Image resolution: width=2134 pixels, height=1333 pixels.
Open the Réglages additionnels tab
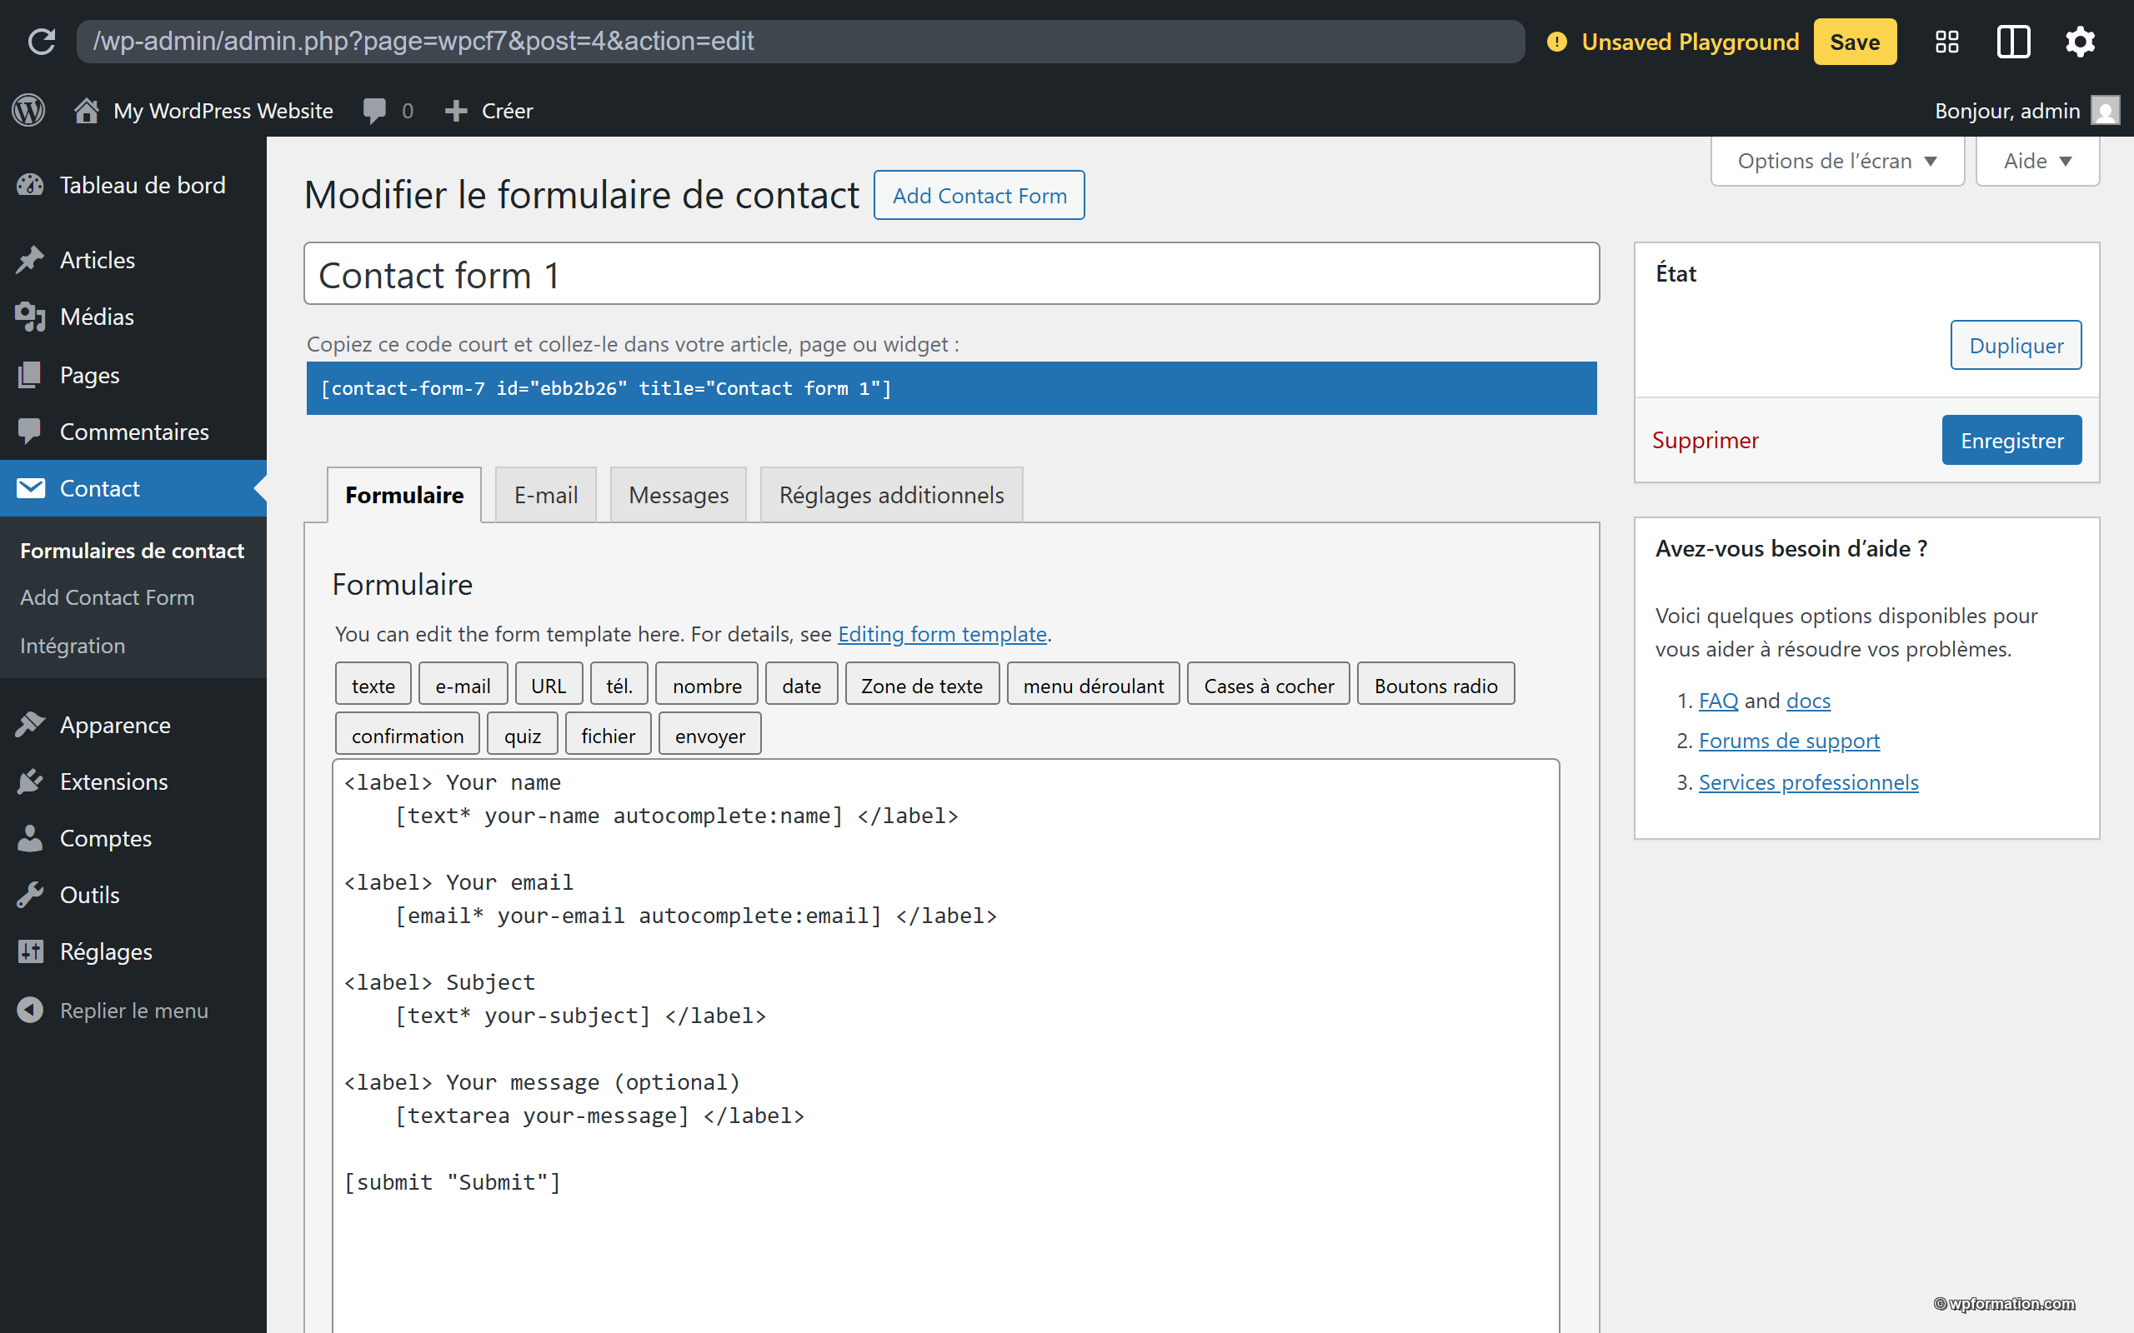pyautogui.click(x=891, y=495)
